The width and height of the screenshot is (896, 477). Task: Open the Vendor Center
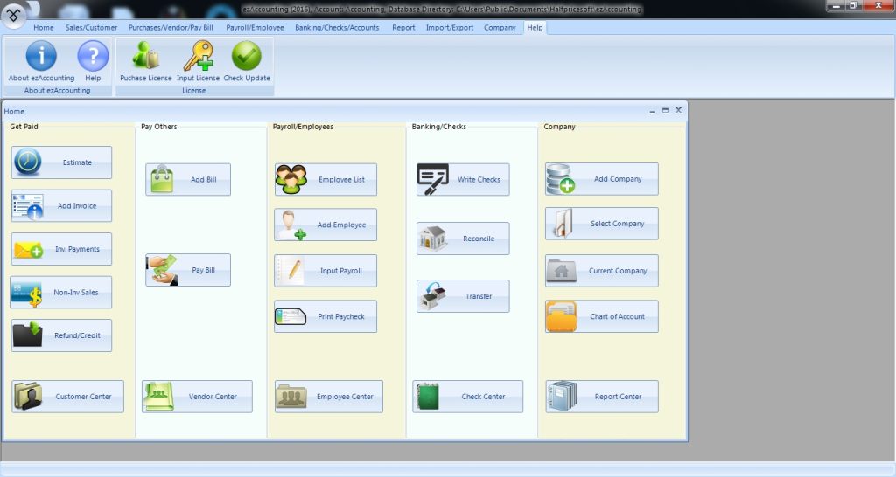point(197,397)
